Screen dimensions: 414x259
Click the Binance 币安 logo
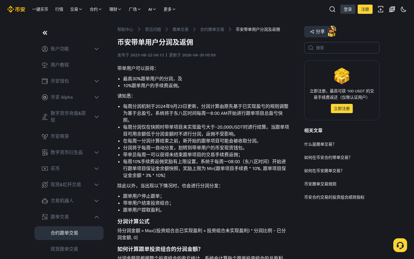click(x=16, y=9)
